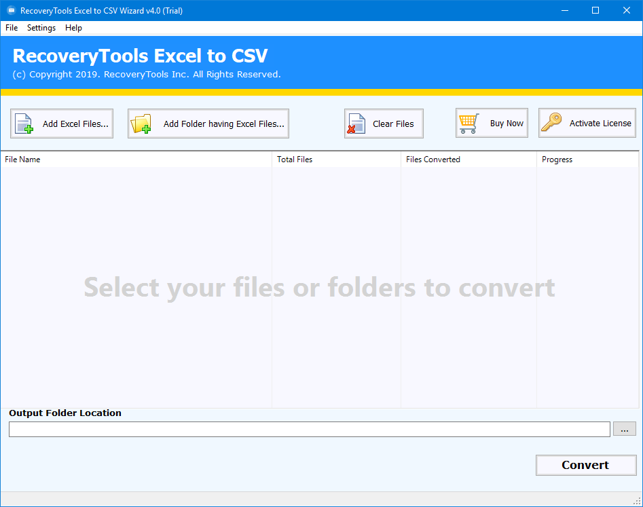
Task: Click the resize grip in the status bar corner
Action: click(x=638, y=501)
